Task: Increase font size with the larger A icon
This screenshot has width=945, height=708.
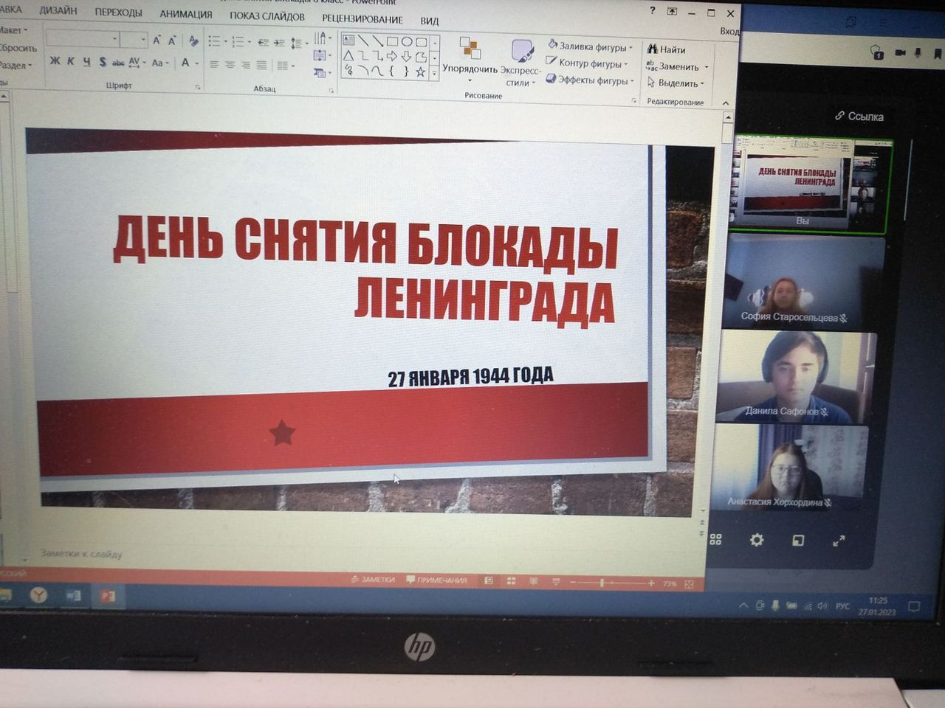Action: coord(157,41)
